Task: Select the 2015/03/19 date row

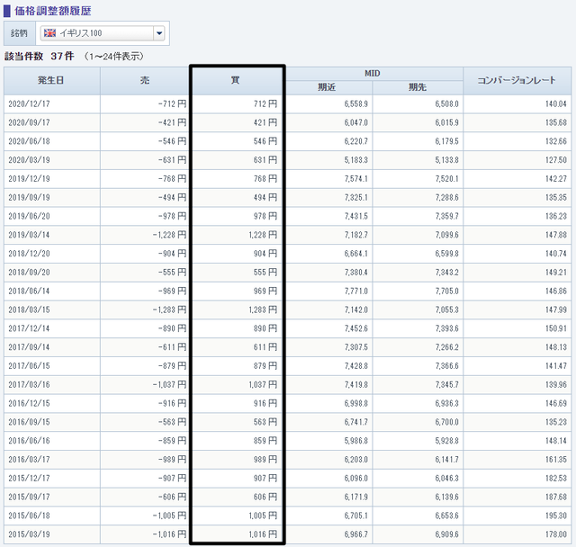Action: pyautogui.click(x=288, y=534)
